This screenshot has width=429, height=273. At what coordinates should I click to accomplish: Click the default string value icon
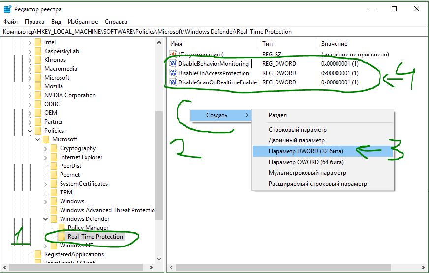click(x=173, y=55)
